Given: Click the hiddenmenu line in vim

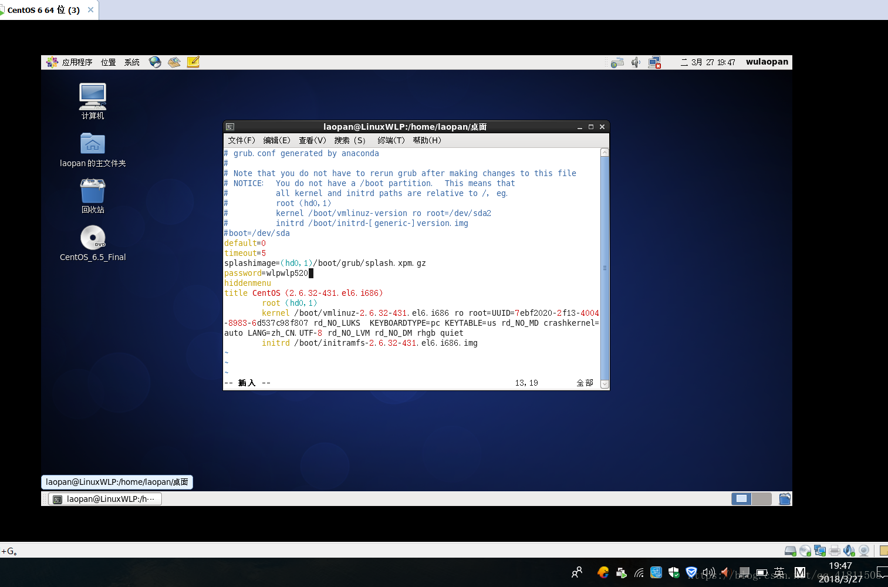Looking at the screenshot, I should [248, 283].
